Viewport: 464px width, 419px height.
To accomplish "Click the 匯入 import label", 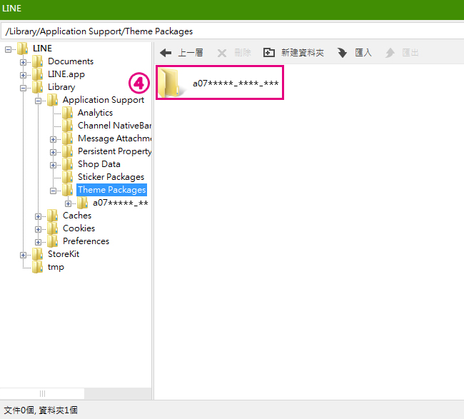I will tap(363, 53).
